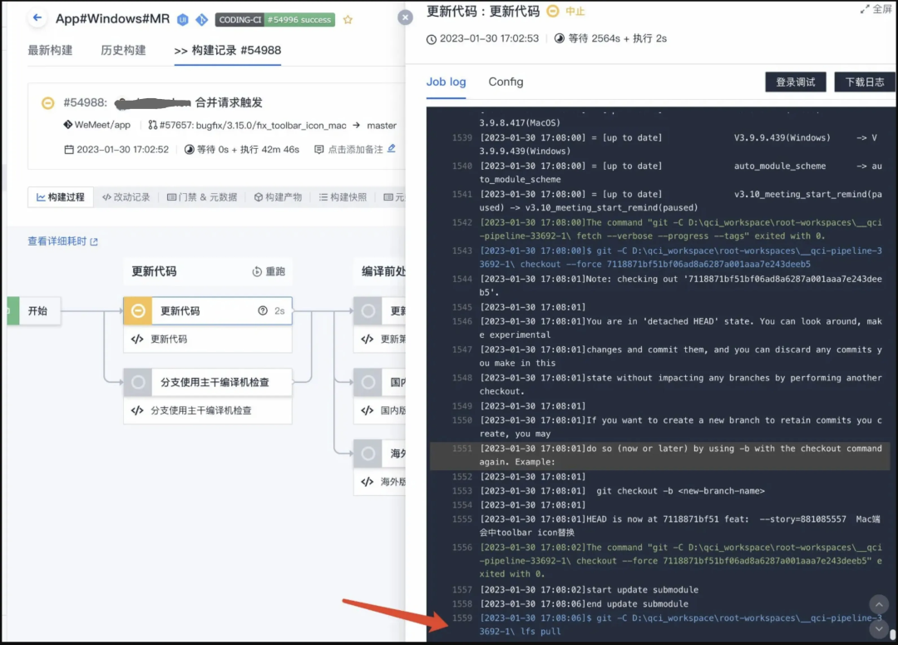Click the blue git diamond icon
The width and height of the screenshot is (898, 645).
[201, 19]
